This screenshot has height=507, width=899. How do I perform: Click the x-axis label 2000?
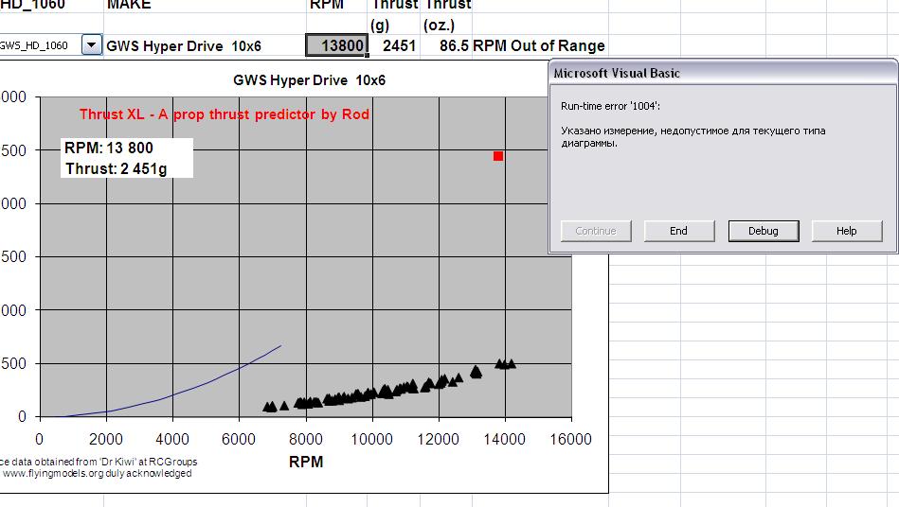(106, 439)
